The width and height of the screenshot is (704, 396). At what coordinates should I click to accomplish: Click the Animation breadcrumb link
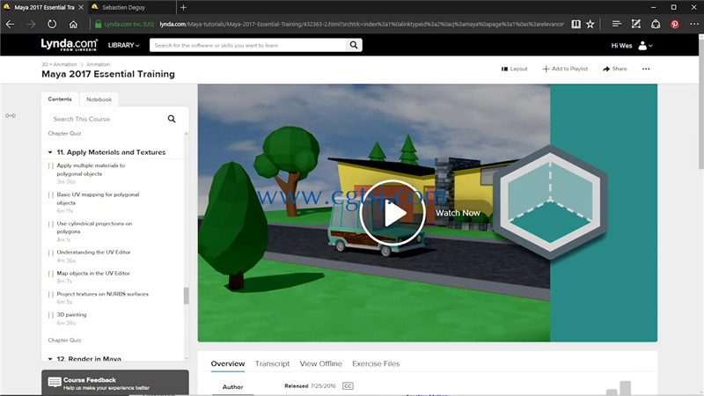(x=98, y=64)
